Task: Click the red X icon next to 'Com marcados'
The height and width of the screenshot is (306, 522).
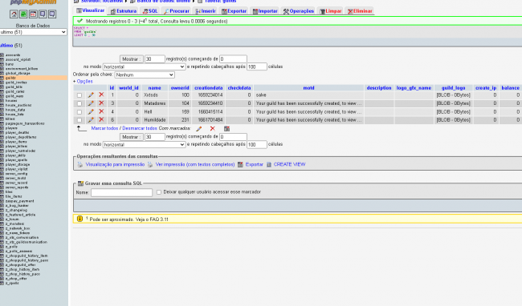Action: tap(212, 128)
